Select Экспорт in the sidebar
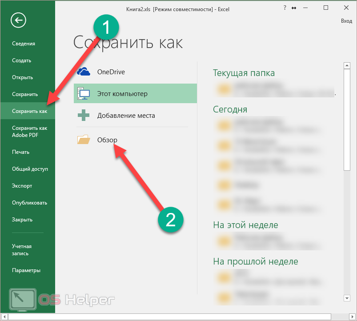This screenshot has height=321, width=357. (x=22, y=186)
